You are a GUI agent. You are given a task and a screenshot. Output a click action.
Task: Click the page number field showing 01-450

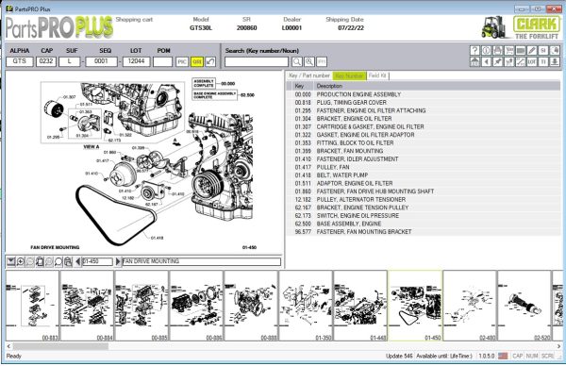[x=97, y=261]
